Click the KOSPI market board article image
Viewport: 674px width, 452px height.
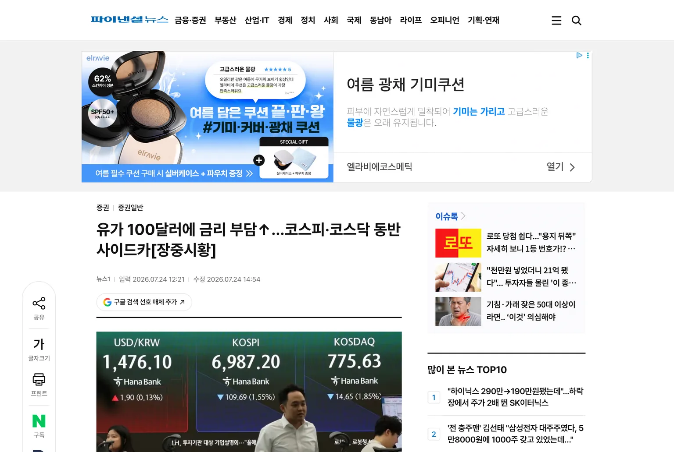[x=249, y=392]
